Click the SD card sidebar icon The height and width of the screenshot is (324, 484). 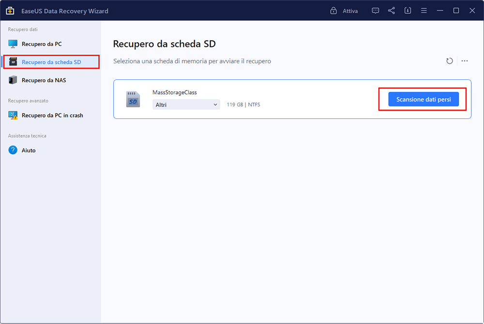[x=13, y=62]
